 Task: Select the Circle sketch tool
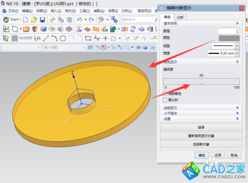(63, 38)
